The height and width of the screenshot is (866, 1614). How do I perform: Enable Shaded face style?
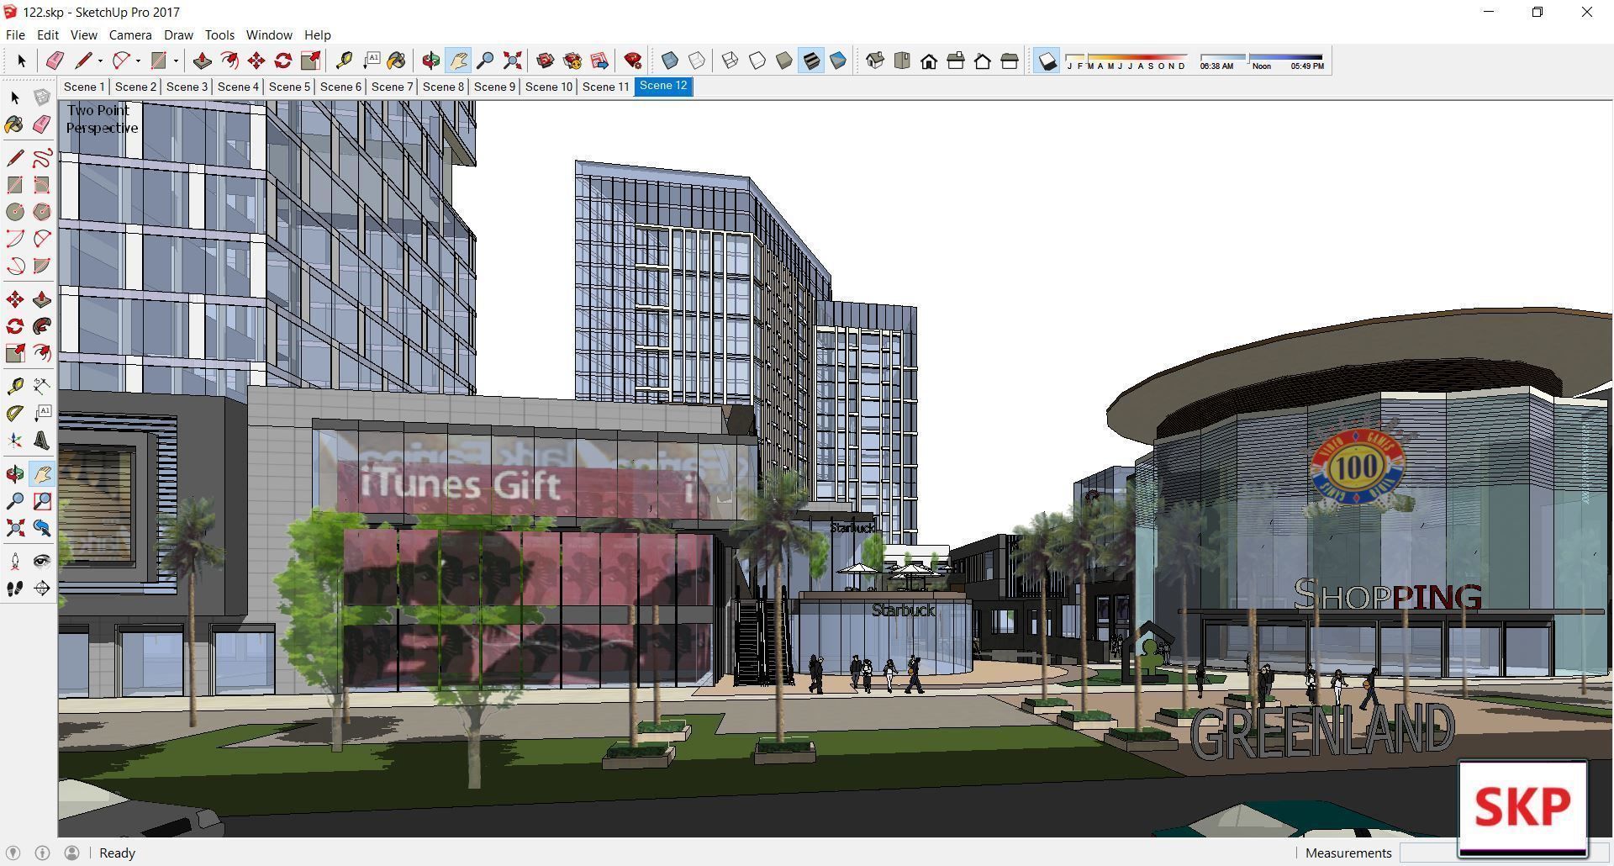[x=784, y=61]
